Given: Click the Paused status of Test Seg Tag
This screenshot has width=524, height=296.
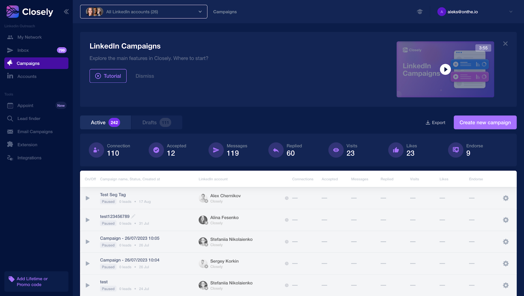Looking at the screenshot, I should 108,202.
